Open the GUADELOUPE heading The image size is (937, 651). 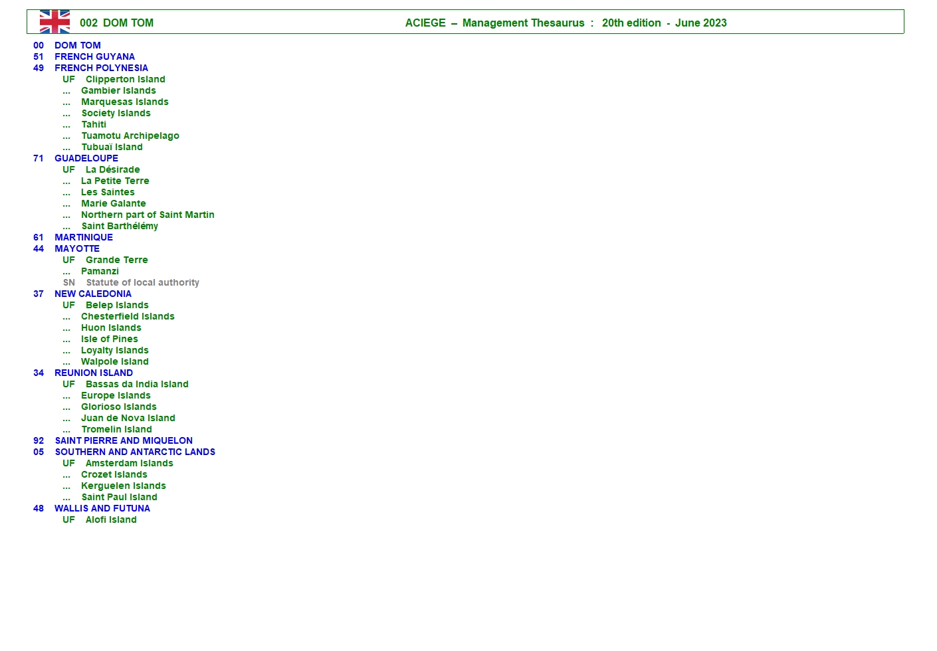(x=86, y=158)
